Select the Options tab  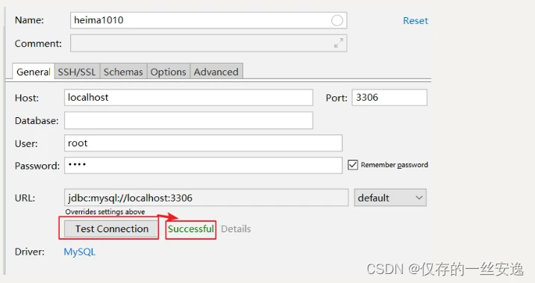168,72
